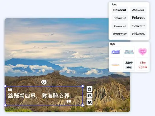Choose the bold sans-serif Pokecut font

click(120, 10)
